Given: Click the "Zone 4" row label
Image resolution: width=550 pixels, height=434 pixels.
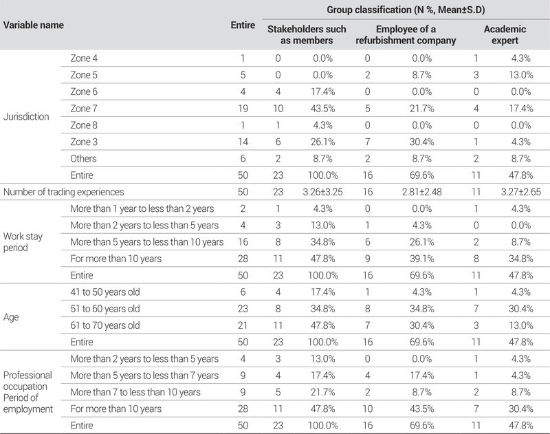Looking at the screenshot, I should (84, 58).
